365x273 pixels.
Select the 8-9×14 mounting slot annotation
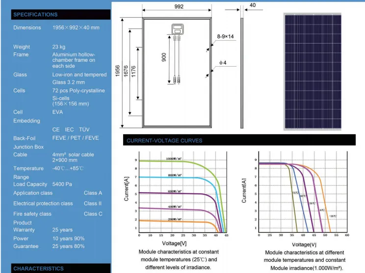pyautogui.click(x=226, y=37)
